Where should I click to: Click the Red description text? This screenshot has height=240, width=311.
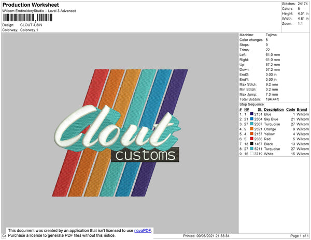[267, 139]
